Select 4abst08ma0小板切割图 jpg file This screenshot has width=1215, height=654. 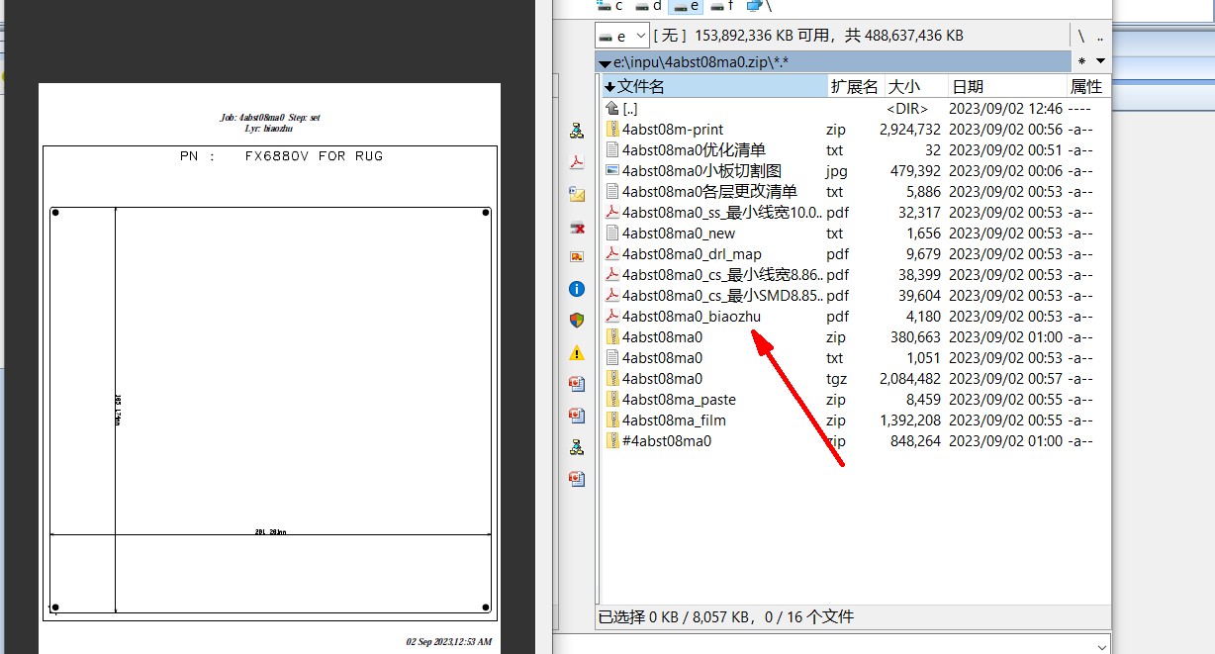click(x=701, y=171)
